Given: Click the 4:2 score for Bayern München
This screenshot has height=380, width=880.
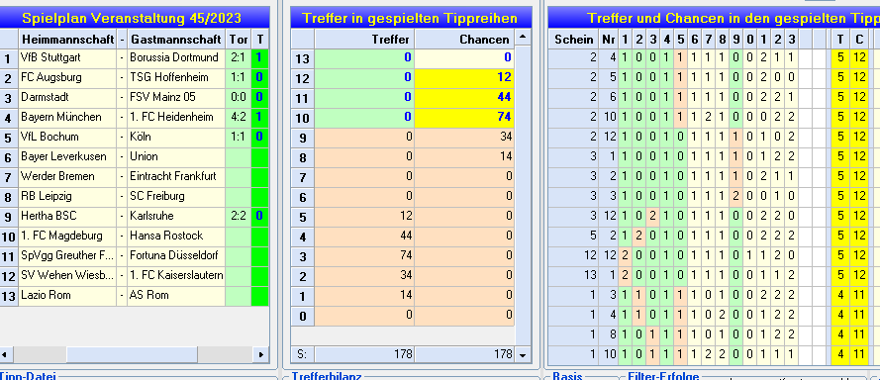Looking at the screenshot, I should pos(239,117).
